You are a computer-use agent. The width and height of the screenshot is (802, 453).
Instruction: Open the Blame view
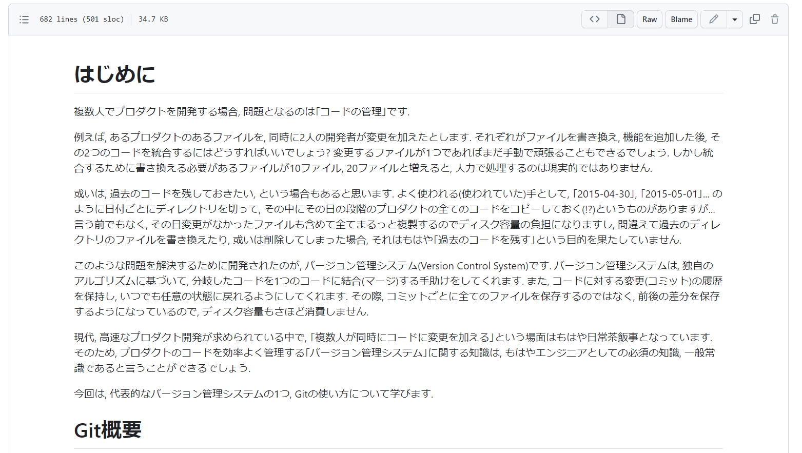(681, 19)
